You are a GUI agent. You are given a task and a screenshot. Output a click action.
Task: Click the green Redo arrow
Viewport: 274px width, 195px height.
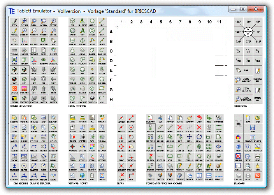tap(209, 119)
